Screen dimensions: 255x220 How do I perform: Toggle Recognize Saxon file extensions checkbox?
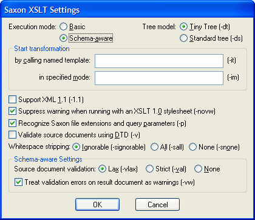pos(12,123)
